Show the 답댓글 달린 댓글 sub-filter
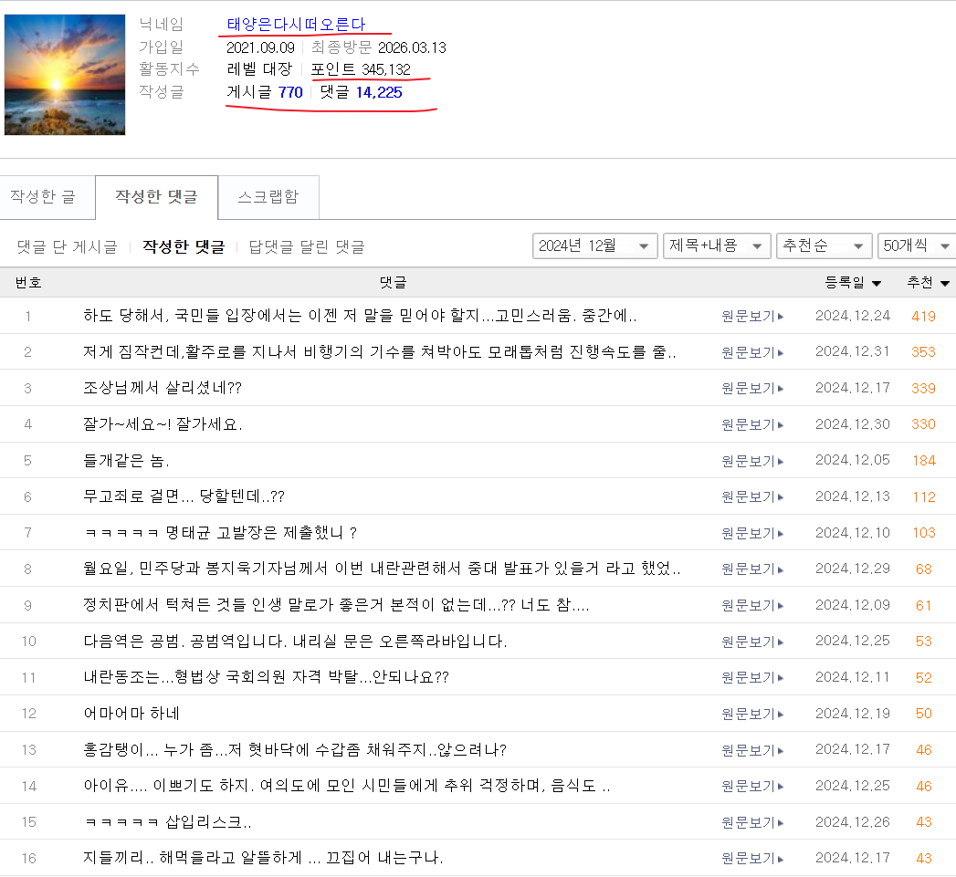This screenshot has width=956, height=877. click(x=307, y=246)
